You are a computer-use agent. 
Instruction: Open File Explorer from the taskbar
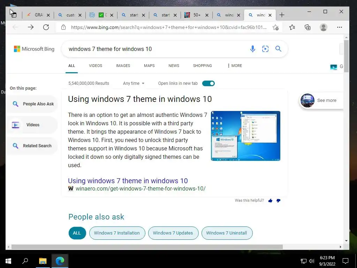click(43, 261)
